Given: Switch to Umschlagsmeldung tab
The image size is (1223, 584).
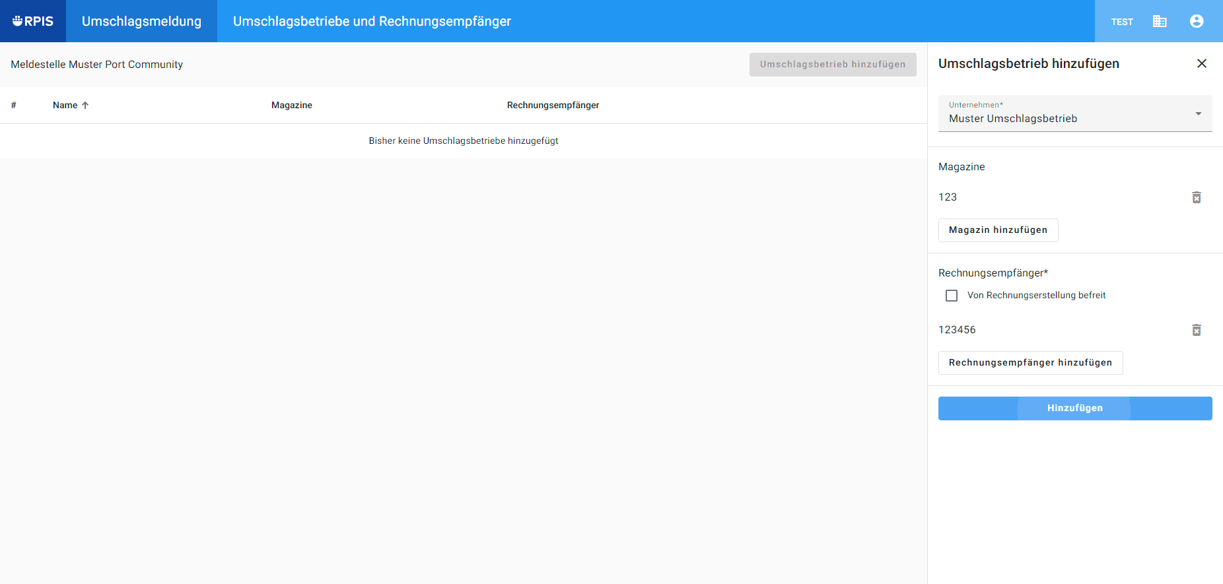Looking at the screenshot, I should (x=141, y=21).
